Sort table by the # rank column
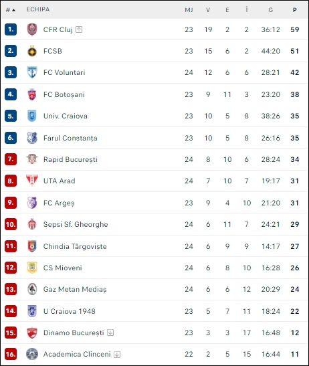 click(11, 10)
